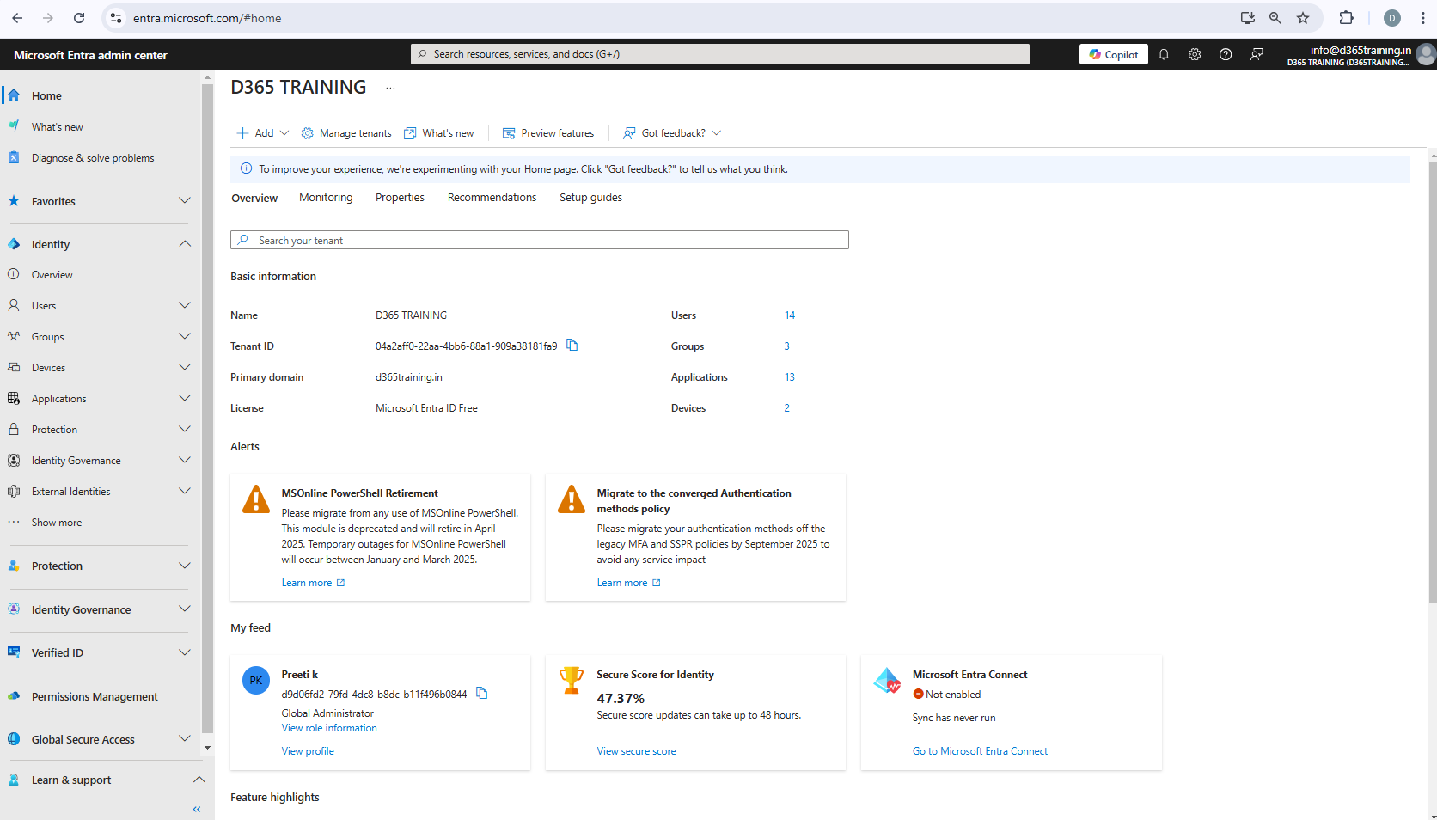Click the top Search resources box
This screenshot has width=1437, height=820.
pos(719,54)
